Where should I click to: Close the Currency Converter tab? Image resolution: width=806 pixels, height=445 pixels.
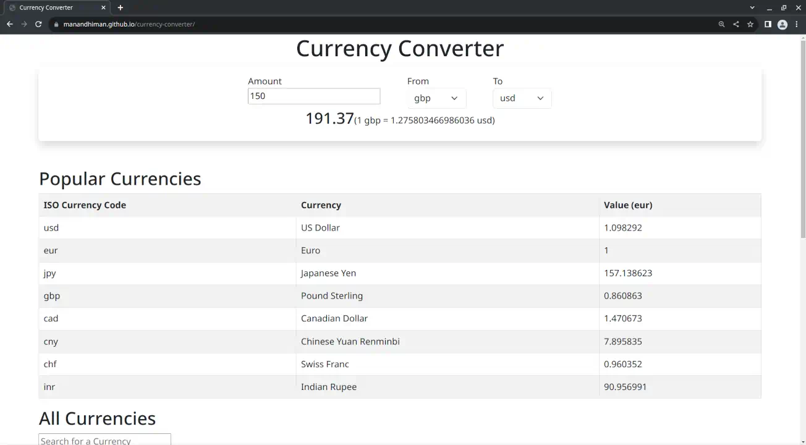coord(103,7)
